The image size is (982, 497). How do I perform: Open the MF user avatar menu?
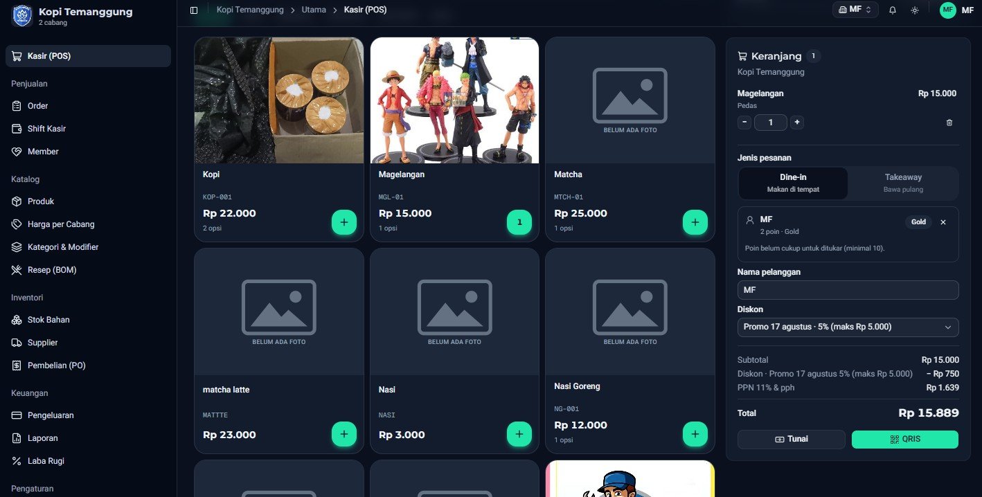coord(947,10)
